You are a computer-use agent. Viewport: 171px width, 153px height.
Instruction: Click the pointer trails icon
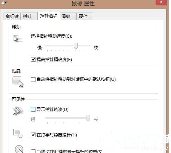18,111
